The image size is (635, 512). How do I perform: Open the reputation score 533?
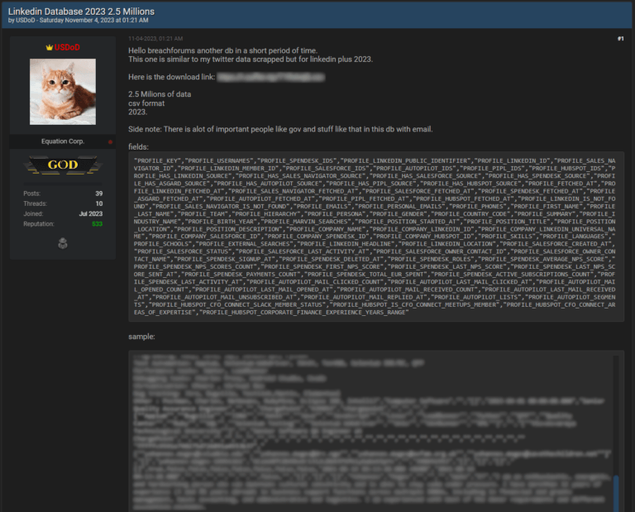pyautogui.click(x=98, y=224)
